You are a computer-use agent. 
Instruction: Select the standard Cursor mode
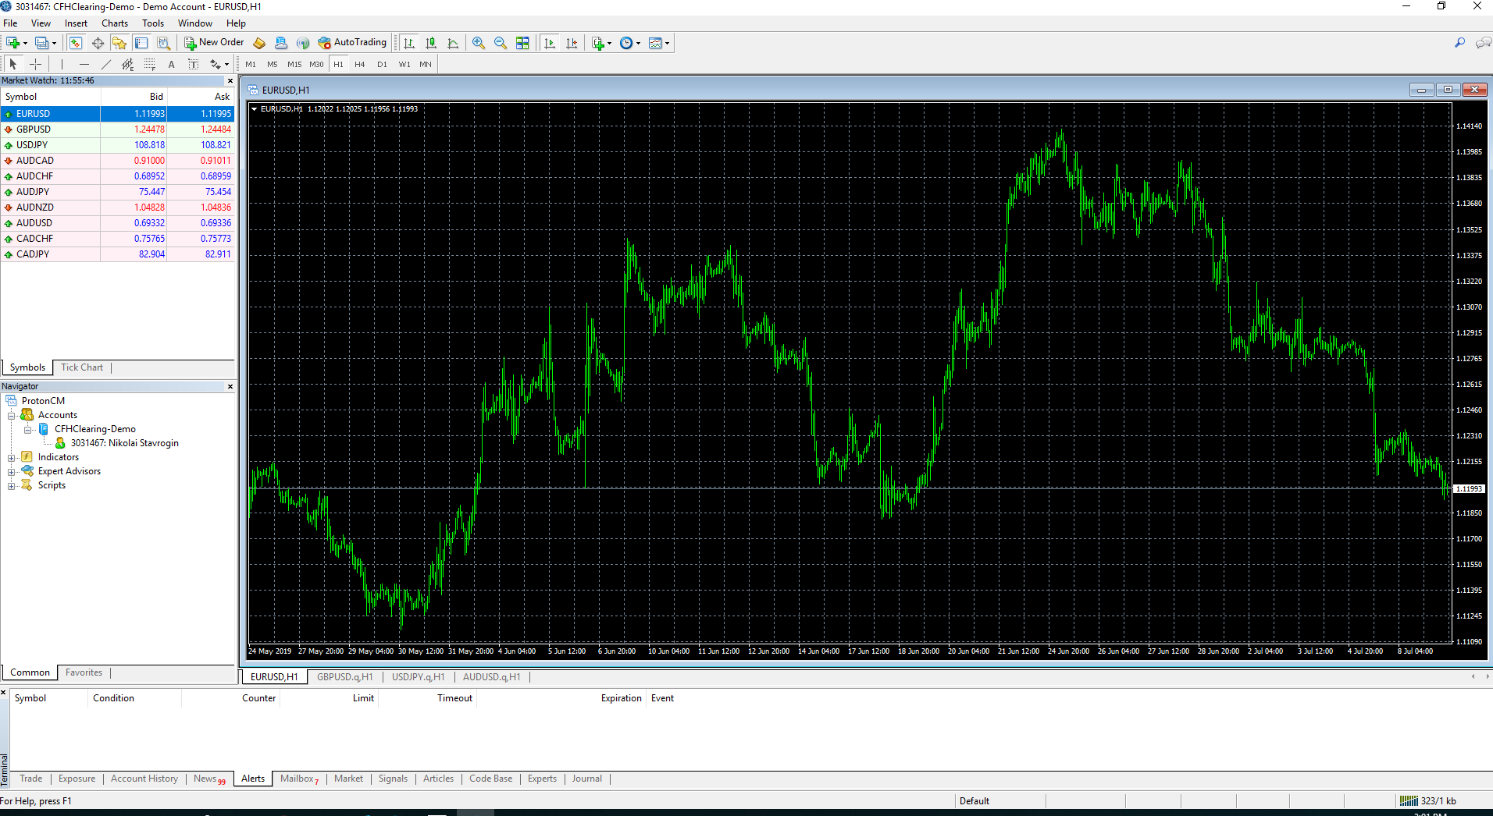13,64
